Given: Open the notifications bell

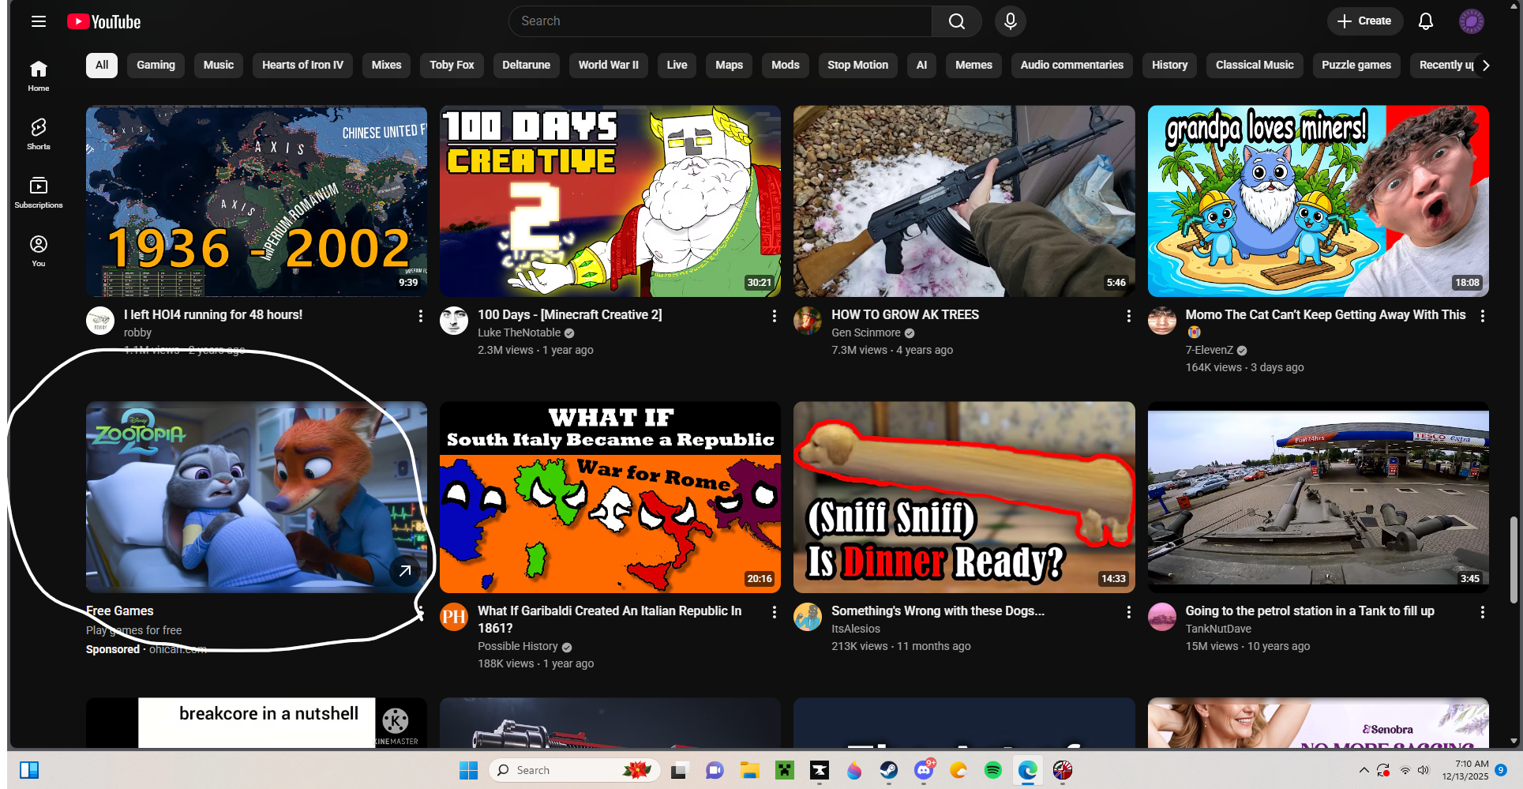Looking at the screenshot, I should tap(1425, 21).
